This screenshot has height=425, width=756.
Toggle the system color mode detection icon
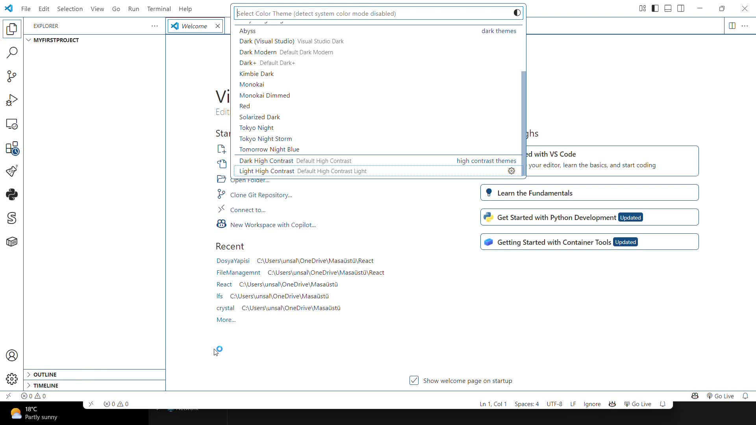coord(517,13)
